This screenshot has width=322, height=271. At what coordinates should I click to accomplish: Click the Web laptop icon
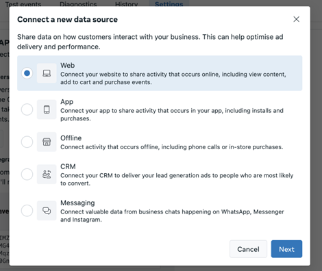point(47,73)
